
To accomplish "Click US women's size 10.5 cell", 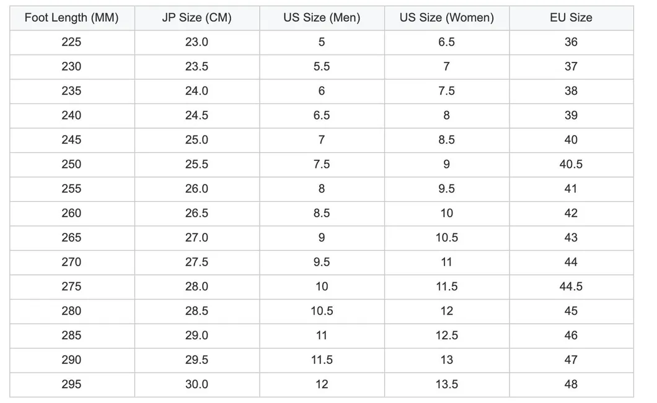I will (447, 238).
